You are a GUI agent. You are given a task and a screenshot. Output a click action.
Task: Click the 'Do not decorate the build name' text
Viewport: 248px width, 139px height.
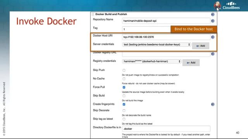pyautogui.click(x=136, y=115)
